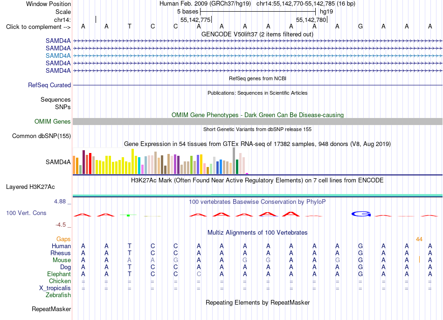Click the Common dbSNP(155) label

click(x=41, y=136)
